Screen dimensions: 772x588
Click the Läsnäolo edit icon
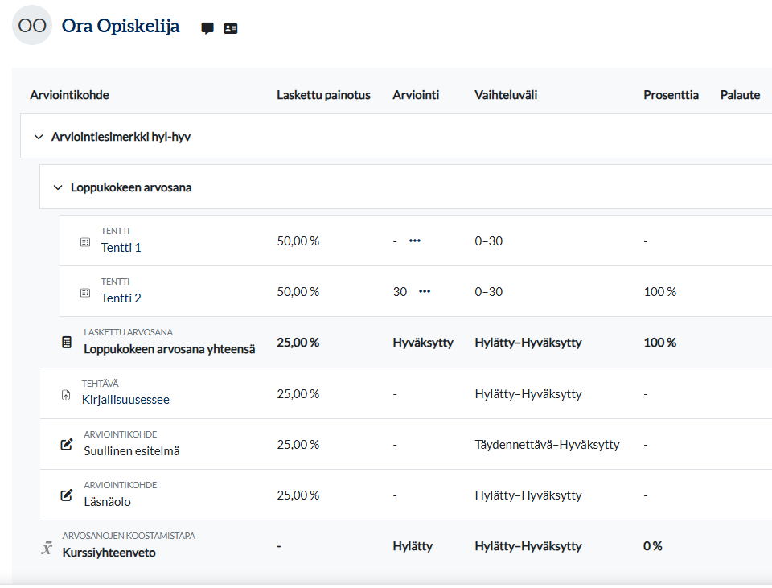pyautogui.click(x=68, y=495)
